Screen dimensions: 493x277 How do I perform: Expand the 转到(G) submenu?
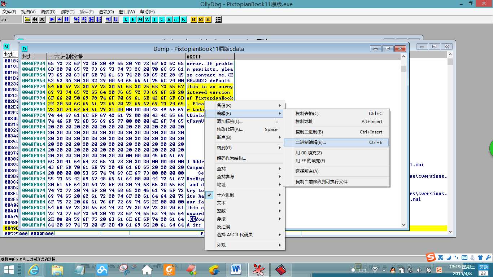click(x=245, y=148)
